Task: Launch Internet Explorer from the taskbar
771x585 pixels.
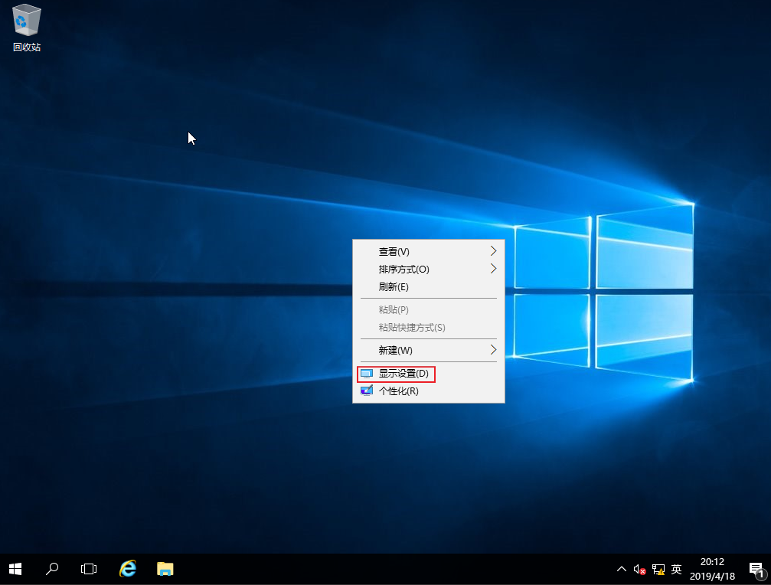Action: [x=128, y=569]
